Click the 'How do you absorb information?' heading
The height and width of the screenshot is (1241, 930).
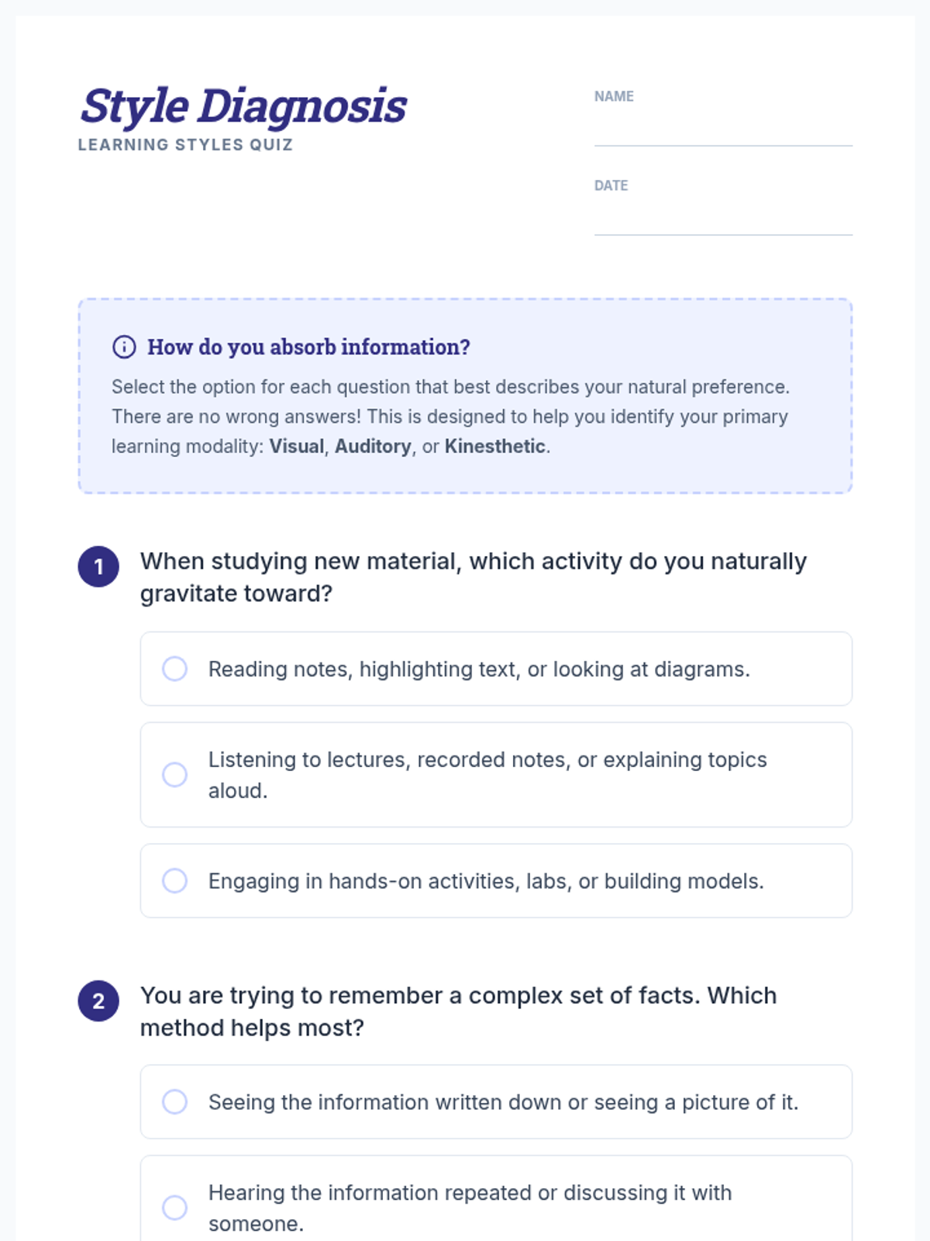(308, 347)
